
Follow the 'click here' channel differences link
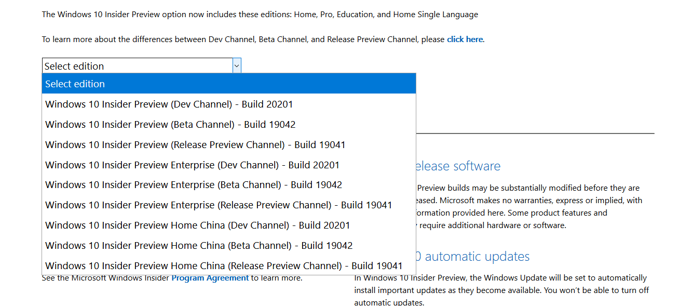[465, 39]
